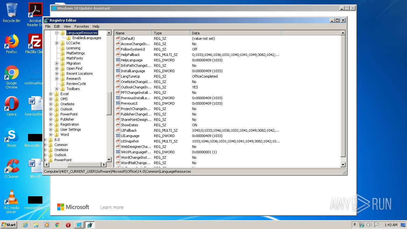The height and width of the screenshot is (229, 407).
Task: Expand the Open Find key
Action: click(57, 68)
